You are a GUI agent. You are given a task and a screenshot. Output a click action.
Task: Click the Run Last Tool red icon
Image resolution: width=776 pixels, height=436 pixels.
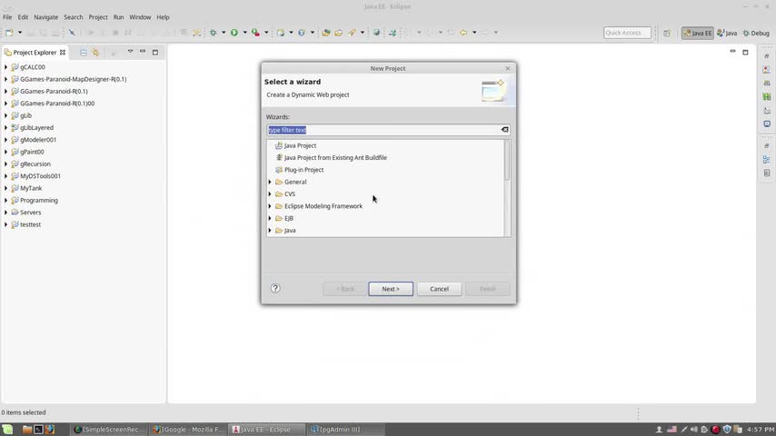point(255,33)
